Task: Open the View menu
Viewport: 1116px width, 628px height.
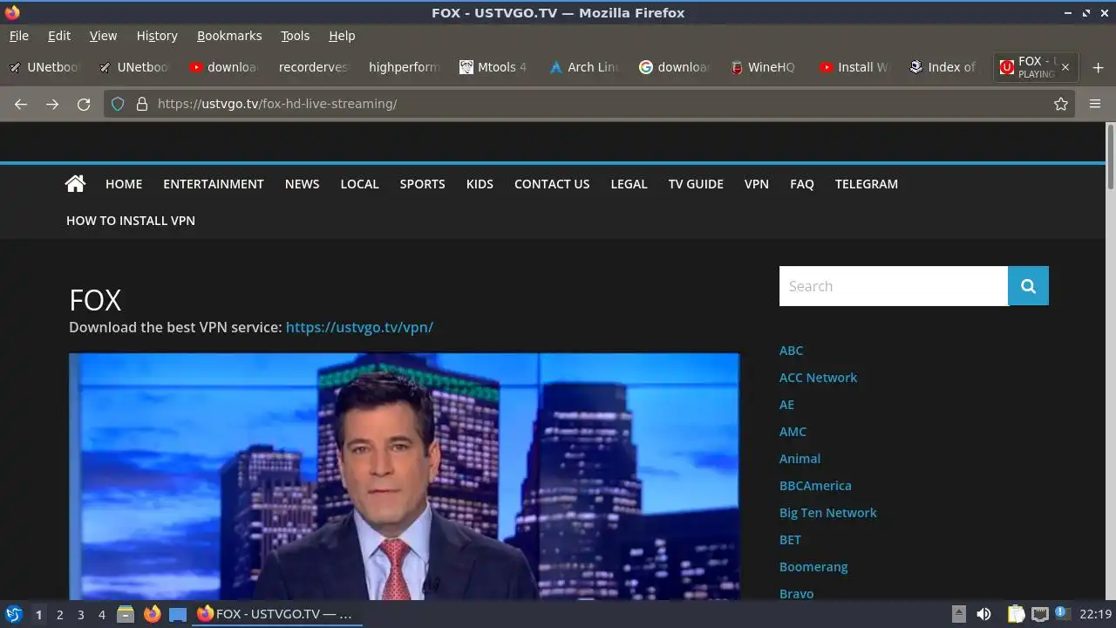Action: pyautogui.click(x=103, y=36)
